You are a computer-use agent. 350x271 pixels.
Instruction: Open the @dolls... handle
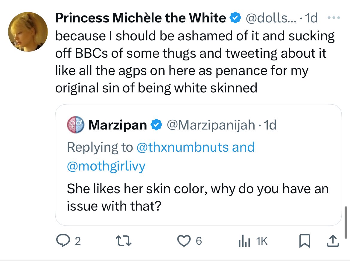click(x=271, y=19)
